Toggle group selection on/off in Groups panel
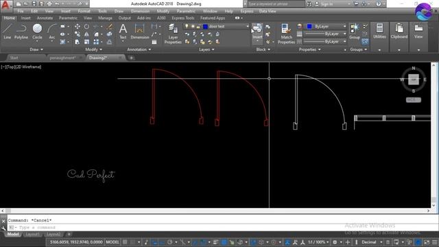The height and width of the screenshot is (247, 439). point(365,41)
